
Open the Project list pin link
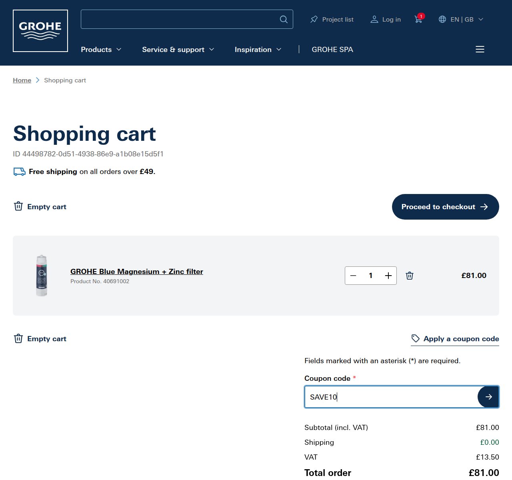(332, 19)
